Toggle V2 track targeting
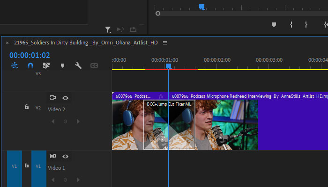The image size is (328, 187). tap(38, 108)
